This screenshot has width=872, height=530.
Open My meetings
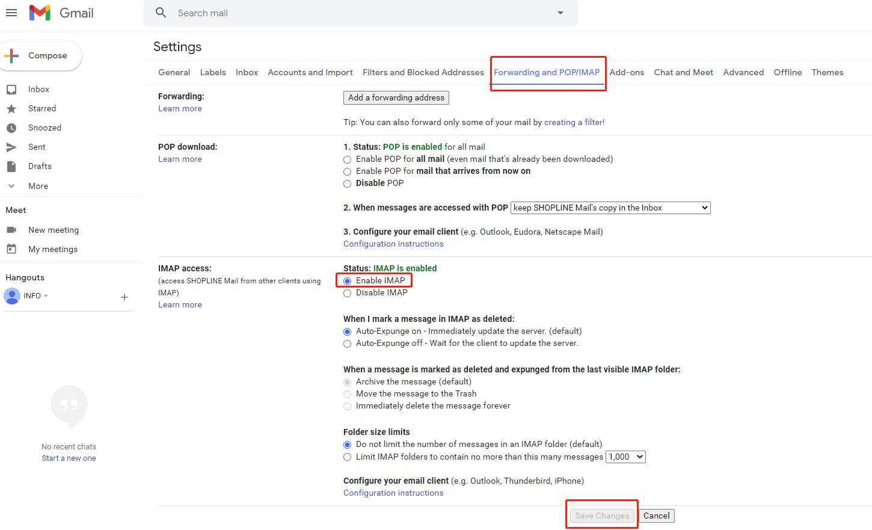[x=52, y=248]
